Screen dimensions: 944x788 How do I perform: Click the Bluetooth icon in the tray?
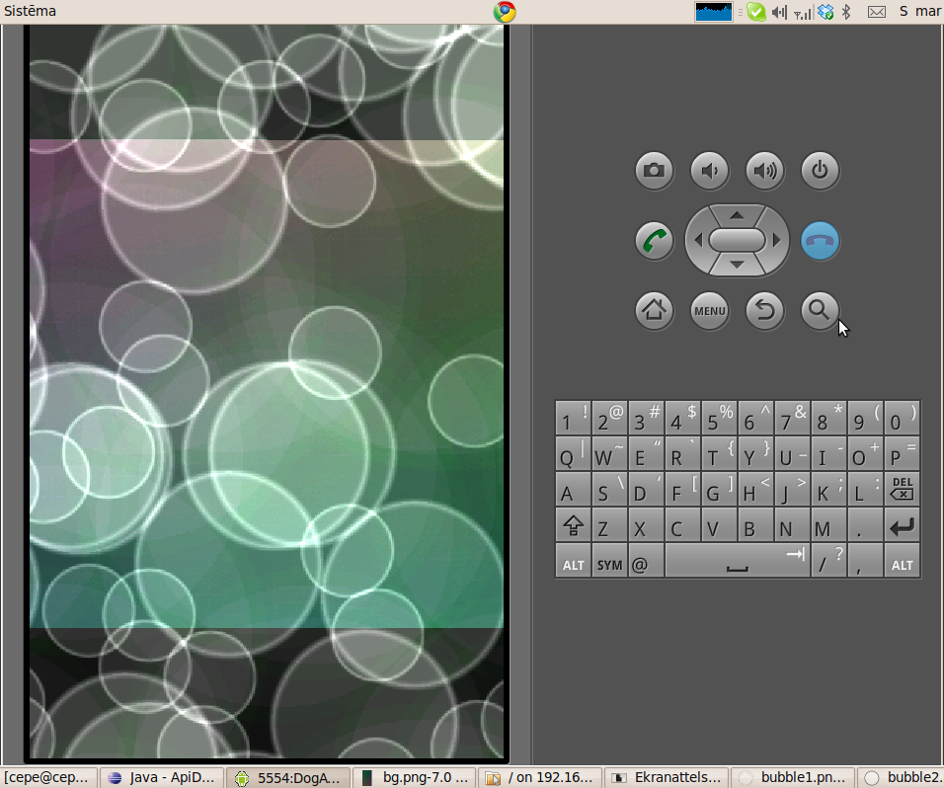point(846,11)
